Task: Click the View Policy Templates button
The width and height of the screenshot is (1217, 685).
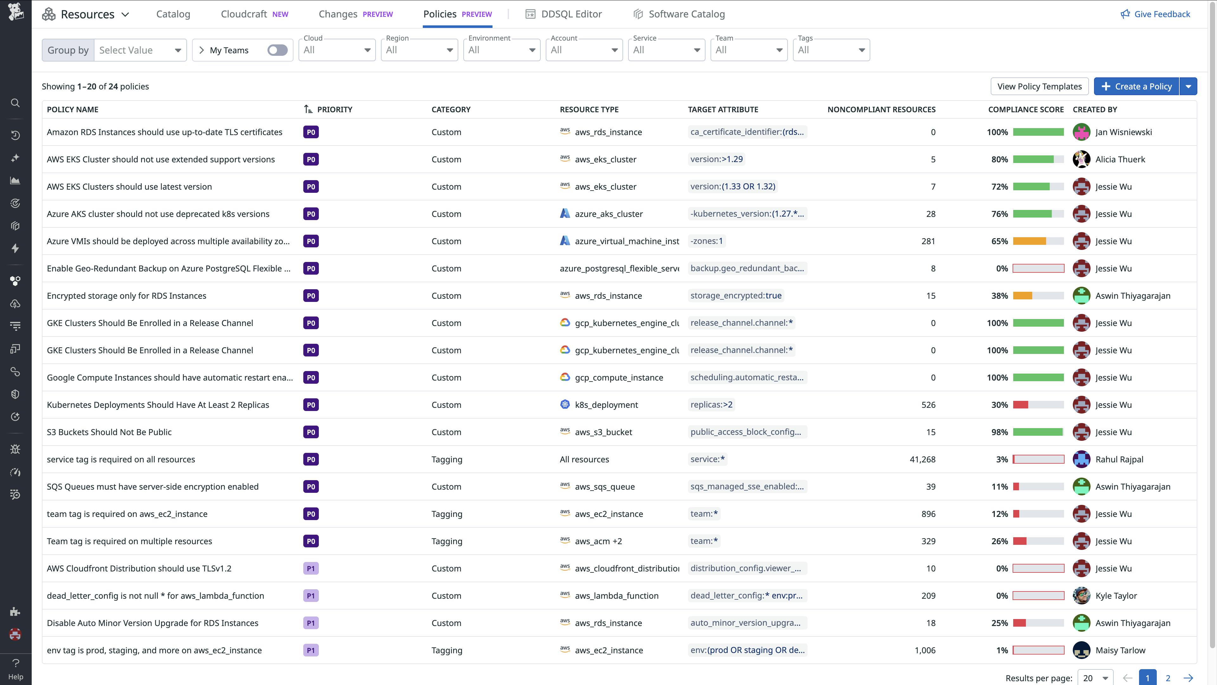Action: point(1040,86)
